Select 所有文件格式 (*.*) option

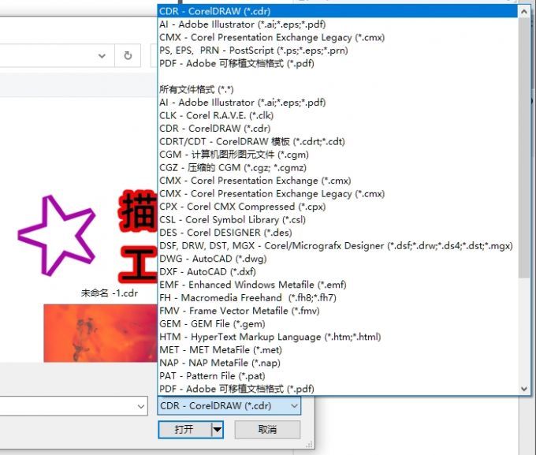337,90
